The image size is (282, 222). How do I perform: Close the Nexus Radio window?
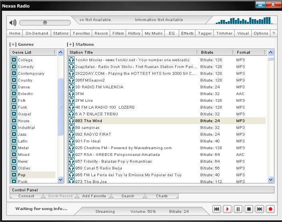coord(273,4)
